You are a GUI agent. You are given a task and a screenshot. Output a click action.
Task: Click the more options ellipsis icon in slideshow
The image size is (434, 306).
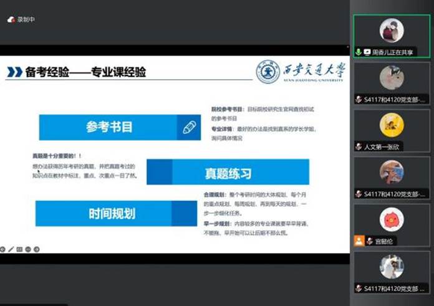pyautogui.click(x=27, y=249)
